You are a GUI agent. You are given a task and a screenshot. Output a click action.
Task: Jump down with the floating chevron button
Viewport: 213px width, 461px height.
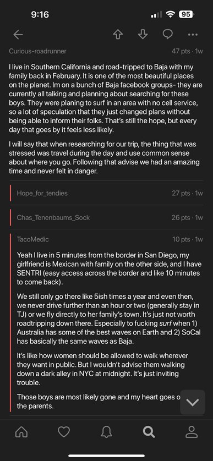coord(193,402)
